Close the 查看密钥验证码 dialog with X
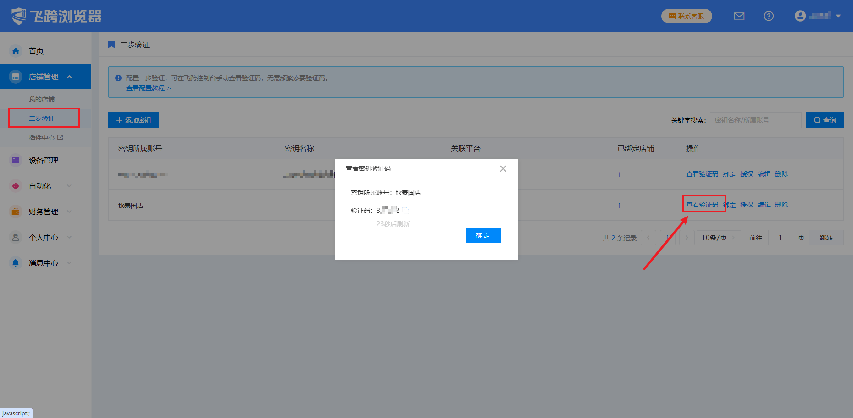 pyautogui.click(x=503, y=168)
